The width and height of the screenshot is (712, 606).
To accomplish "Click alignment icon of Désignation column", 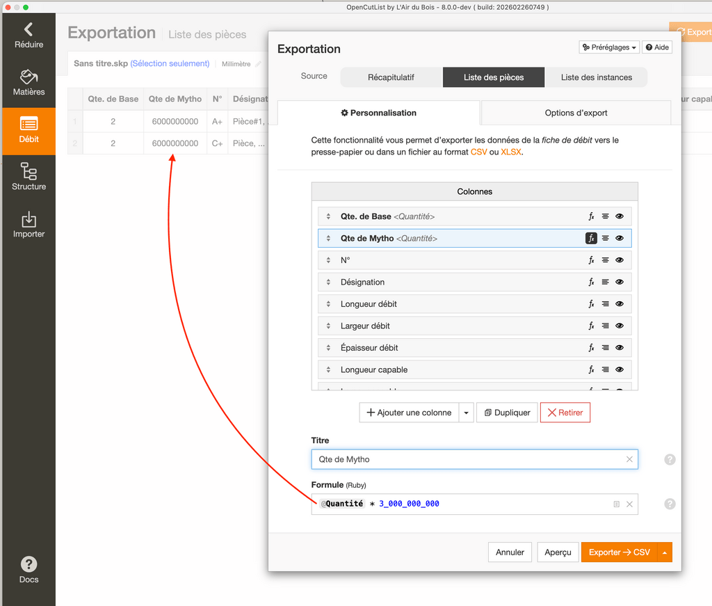I will [x=605, y=282].
